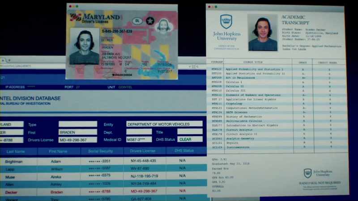Select Muse in the Last Name column
Image resolution: width=358 pixels, height=201 pixels.
point(10,177)
